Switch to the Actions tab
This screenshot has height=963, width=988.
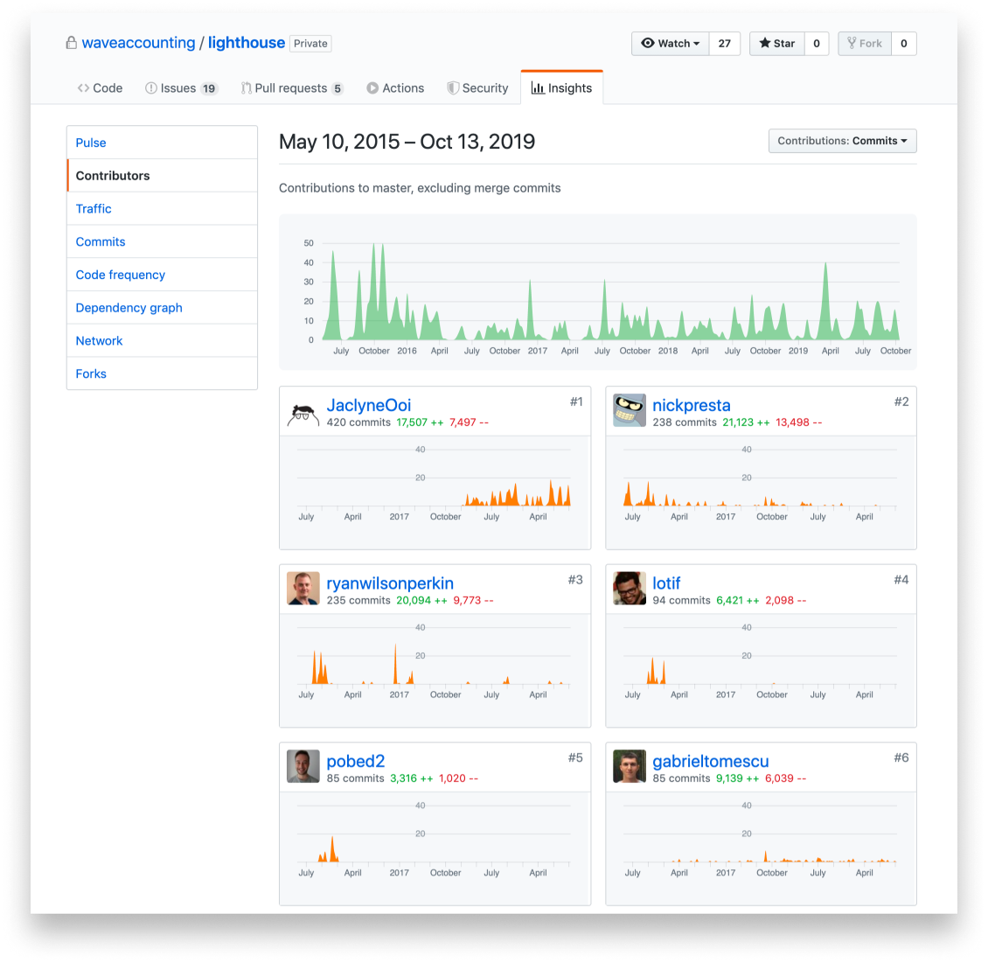(x=395, y=88)
